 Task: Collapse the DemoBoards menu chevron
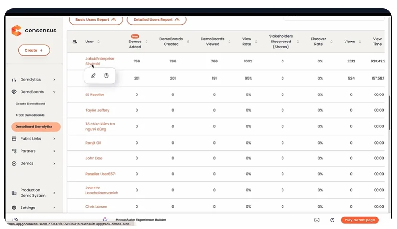[x=54, y=92]
